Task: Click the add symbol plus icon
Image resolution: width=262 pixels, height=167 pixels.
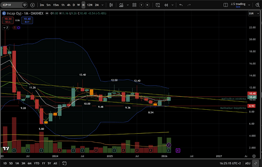Action: [x=32, y=5]
